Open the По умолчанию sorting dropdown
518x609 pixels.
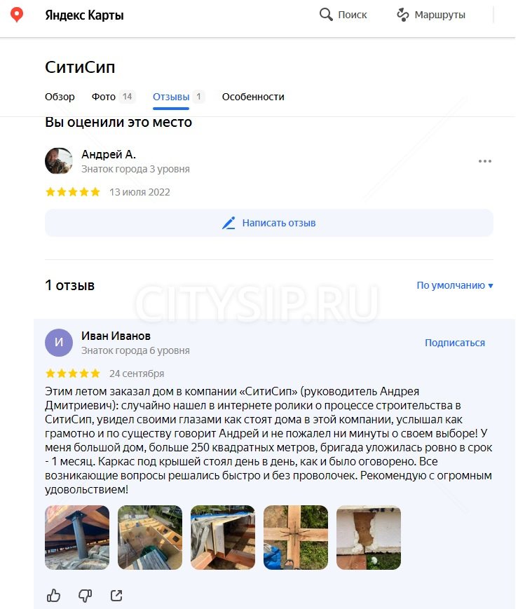click(455, 285)
